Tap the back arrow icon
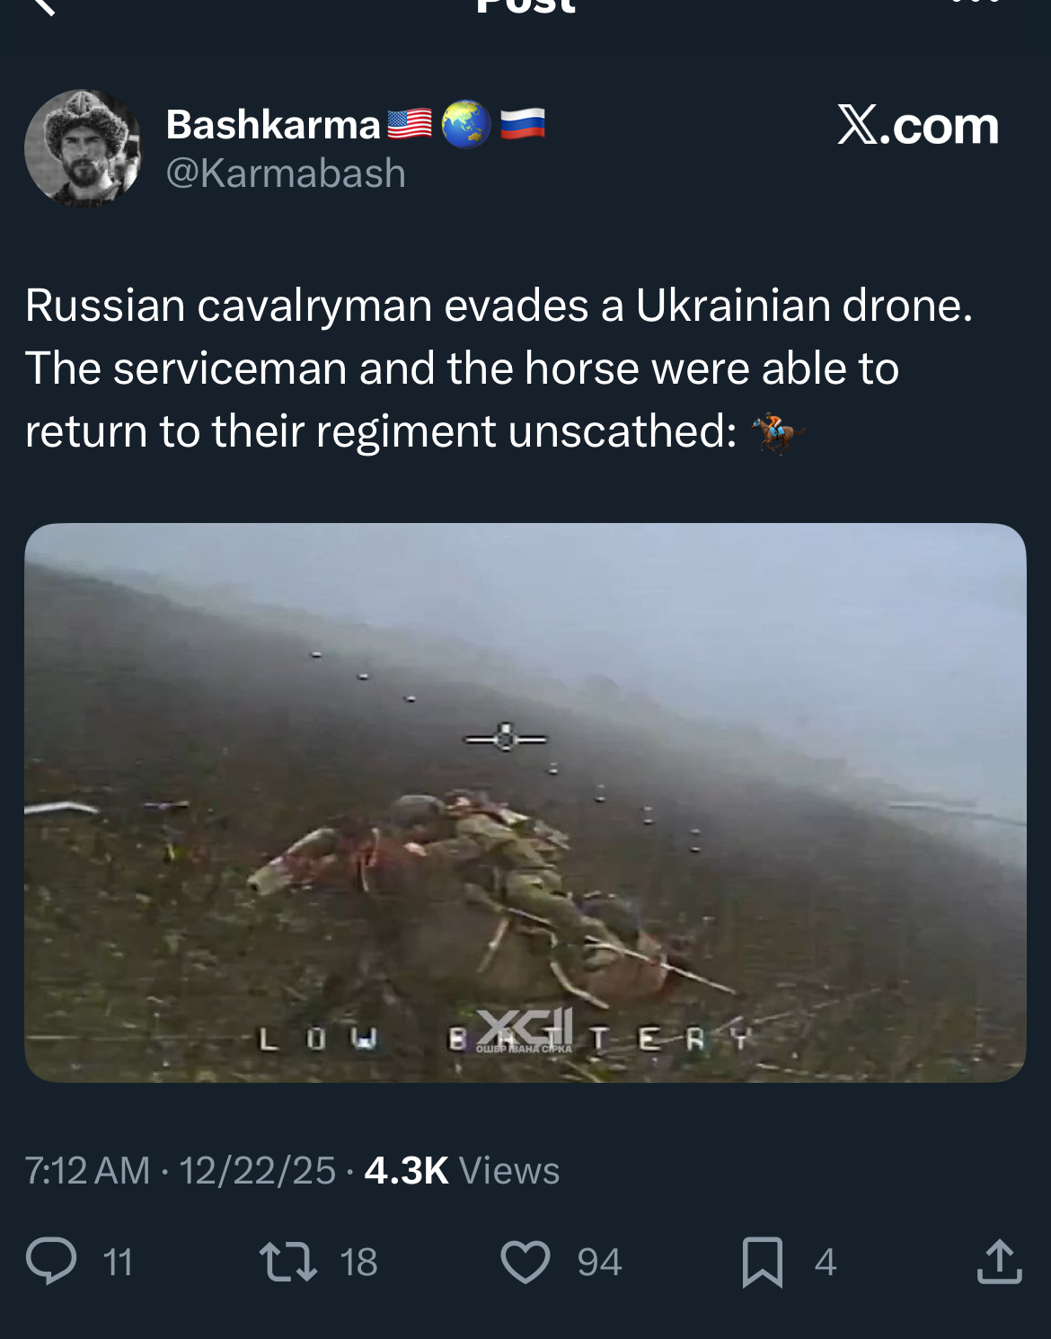The width and height of the screenshot is (1051, 1339). (42, 5)
